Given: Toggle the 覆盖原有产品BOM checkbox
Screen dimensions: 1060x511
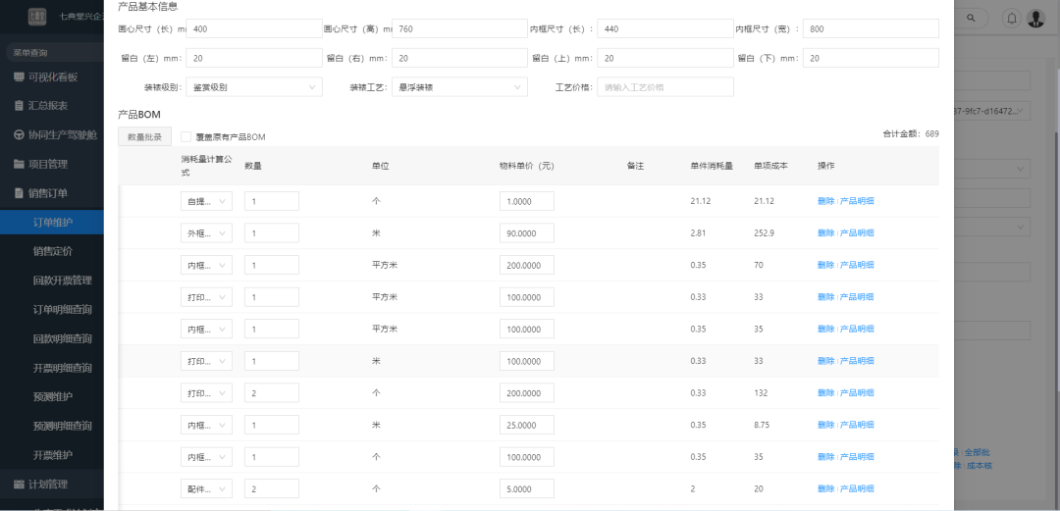Looking at the screenshot, I should (185, 136).
